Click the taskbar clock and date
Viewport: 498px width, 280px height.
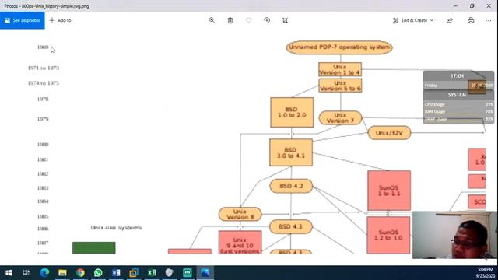click(x=485, y=273)
